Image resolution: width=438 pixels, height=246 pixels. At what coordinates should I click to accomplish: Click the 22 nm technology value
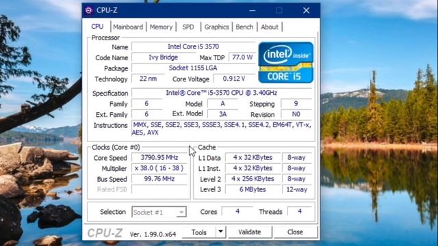pos(148,79)
